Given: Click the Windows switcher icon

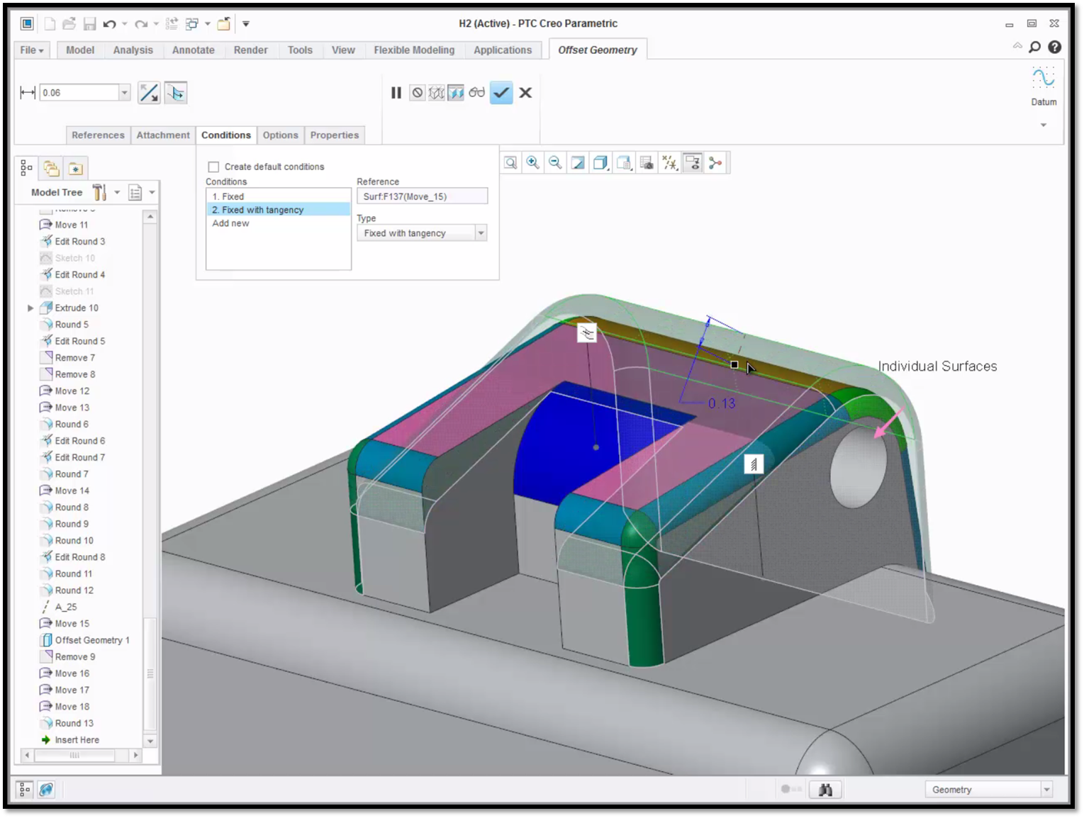Looking at the screenshot, I should pos(191,24).
